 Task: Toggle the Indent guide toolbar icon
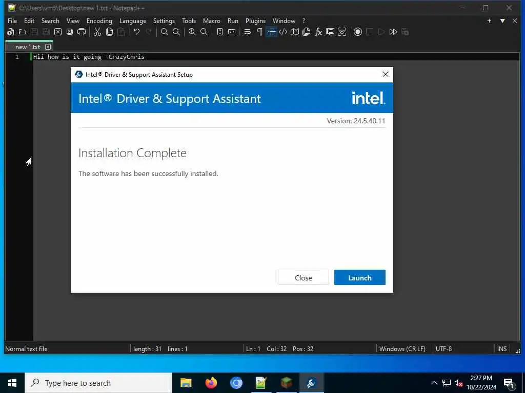point(271,32)
